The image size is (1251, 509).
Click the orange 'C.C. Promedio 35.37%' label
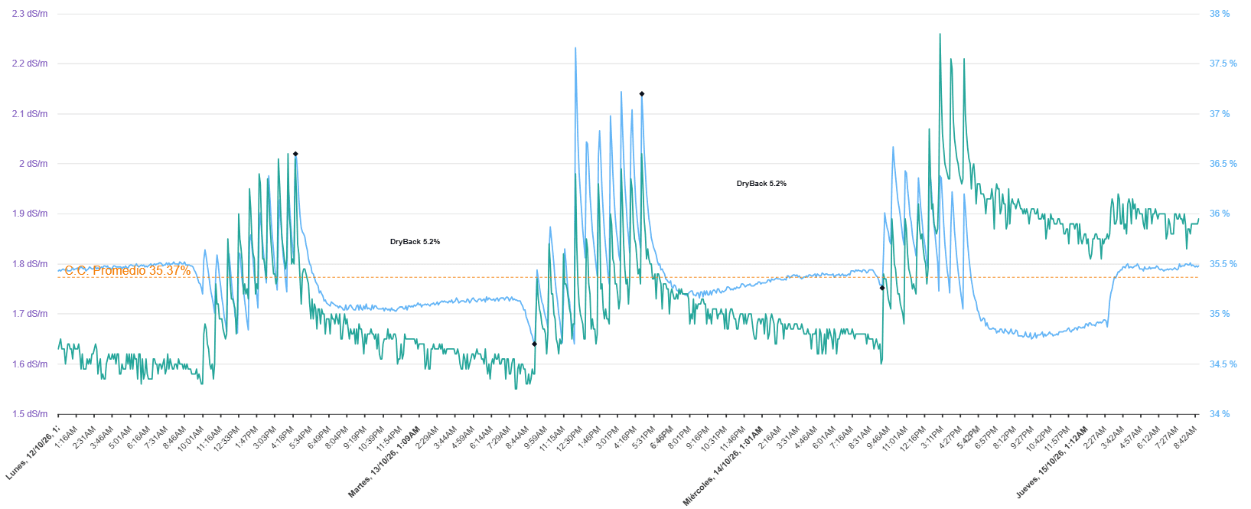tap(128, 271)
